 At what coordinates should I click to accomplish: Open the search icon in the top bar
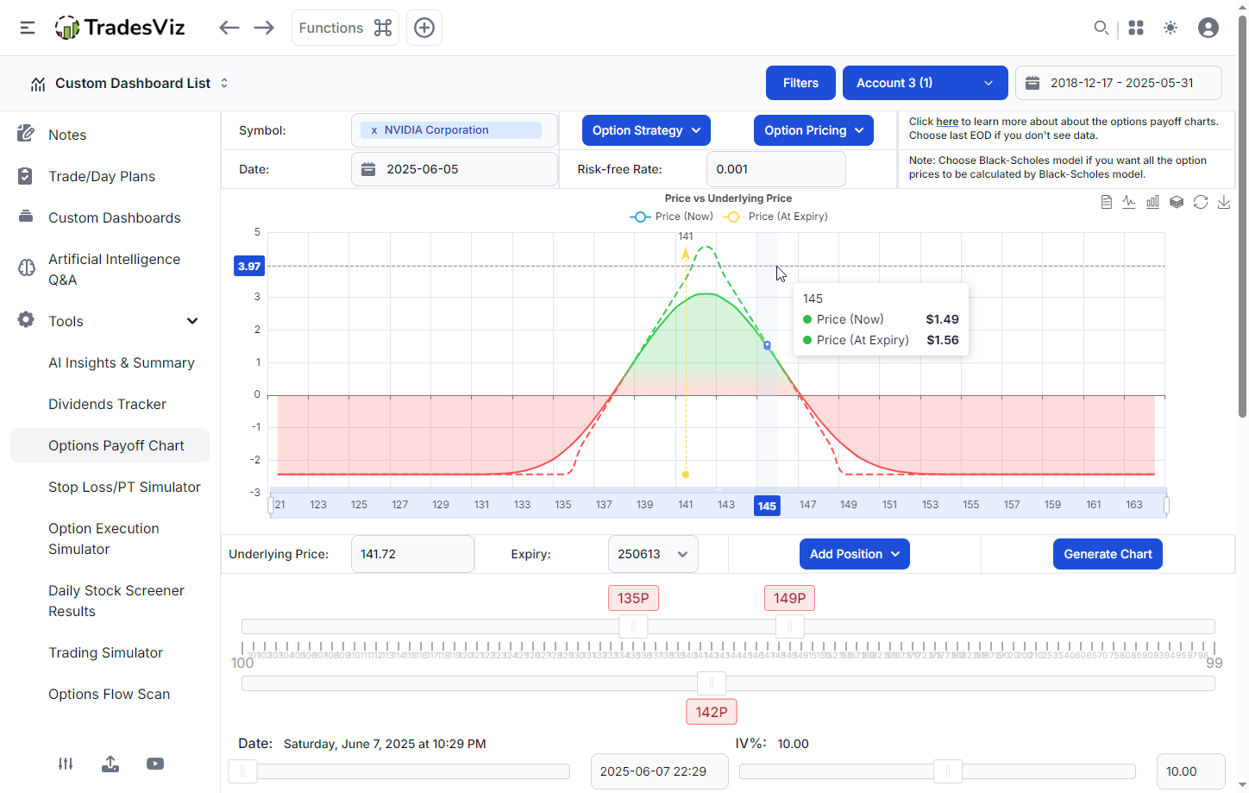1102,28
